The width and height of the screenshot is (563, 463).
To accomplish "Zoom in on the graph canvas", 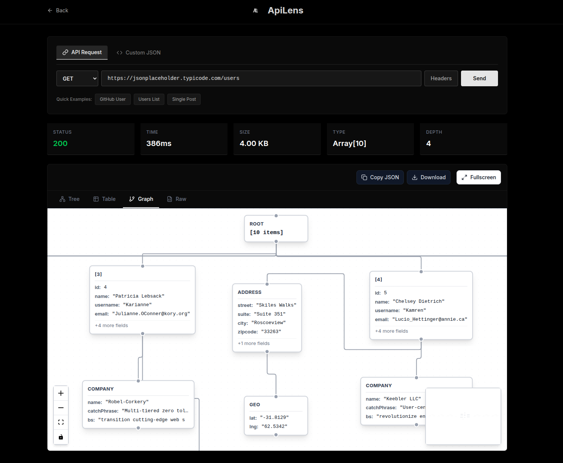I will coord(61,393).
